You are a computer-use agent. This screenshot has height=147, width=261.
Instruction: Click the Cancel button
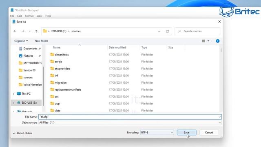click(209, 132)
